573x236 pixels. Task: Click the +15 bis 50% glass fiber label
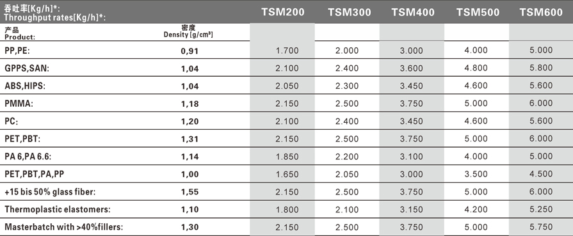50,192
